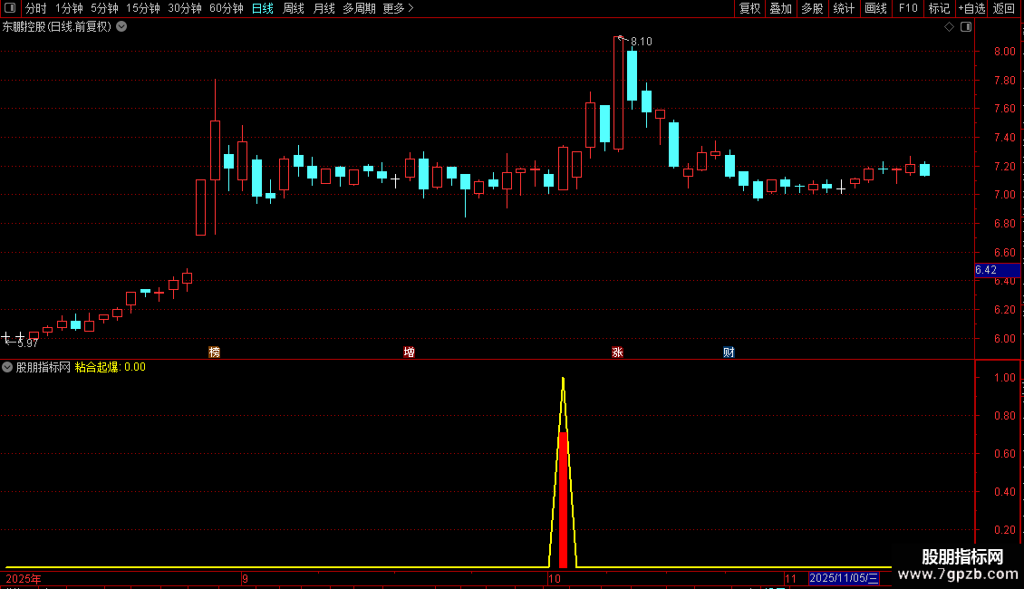Image resolution: width=1024 pixels, height=589 pixels.
Task: Click the 标记 mark button
Action: pos(939,8)
